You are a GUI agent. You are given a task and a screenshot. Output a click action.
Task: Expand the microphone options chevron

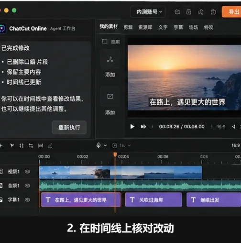point(105,145)
